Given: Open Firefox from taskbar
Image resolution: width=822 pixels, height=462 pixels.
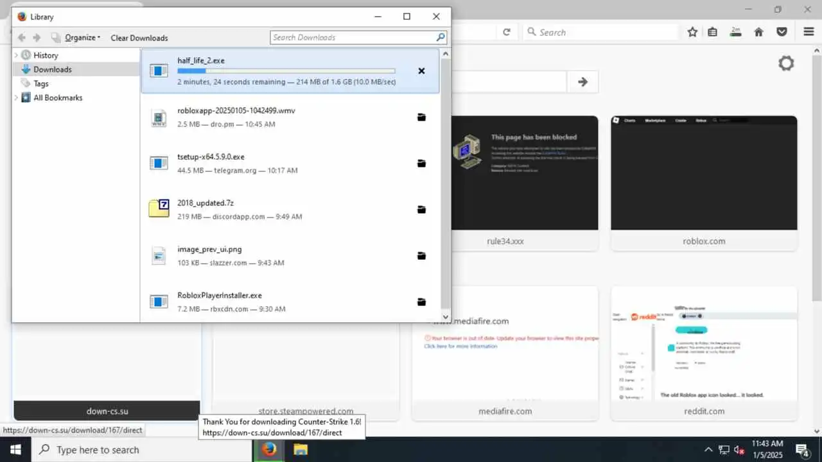Looking at the screenshot, I should pos(269,449).
